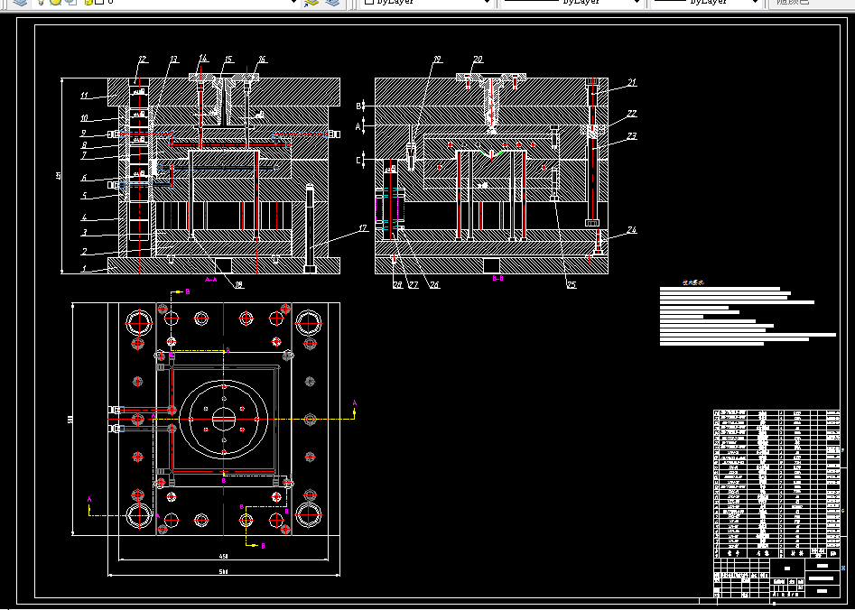Click part balloon number 17
This screenshot has height=610, width=855.
coord(363,228)
